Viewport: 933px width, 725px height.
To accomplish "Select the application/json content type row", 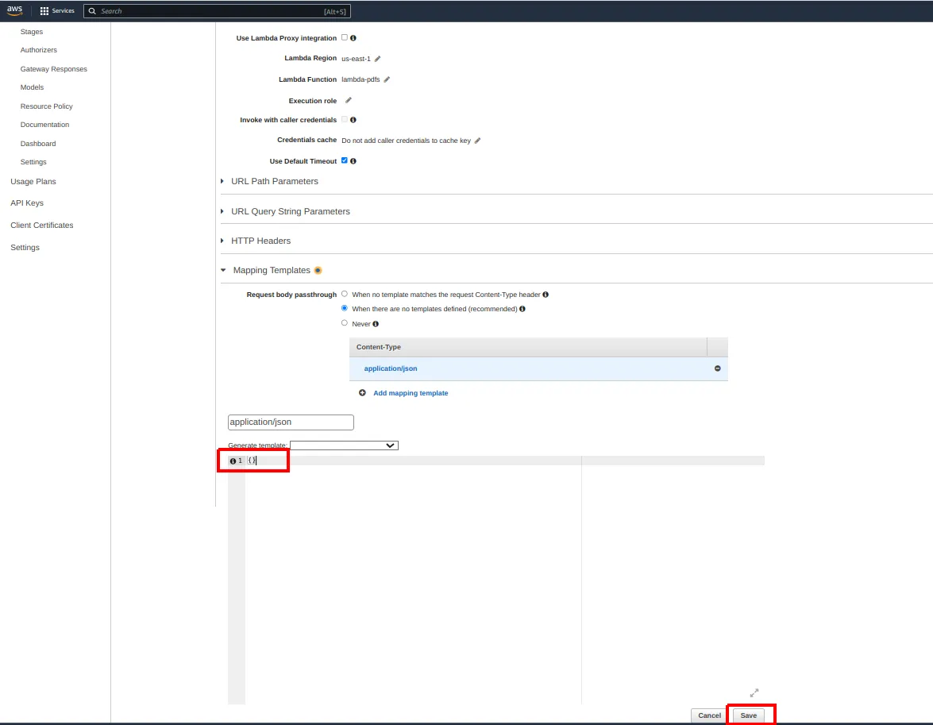I will pos(538,368).
